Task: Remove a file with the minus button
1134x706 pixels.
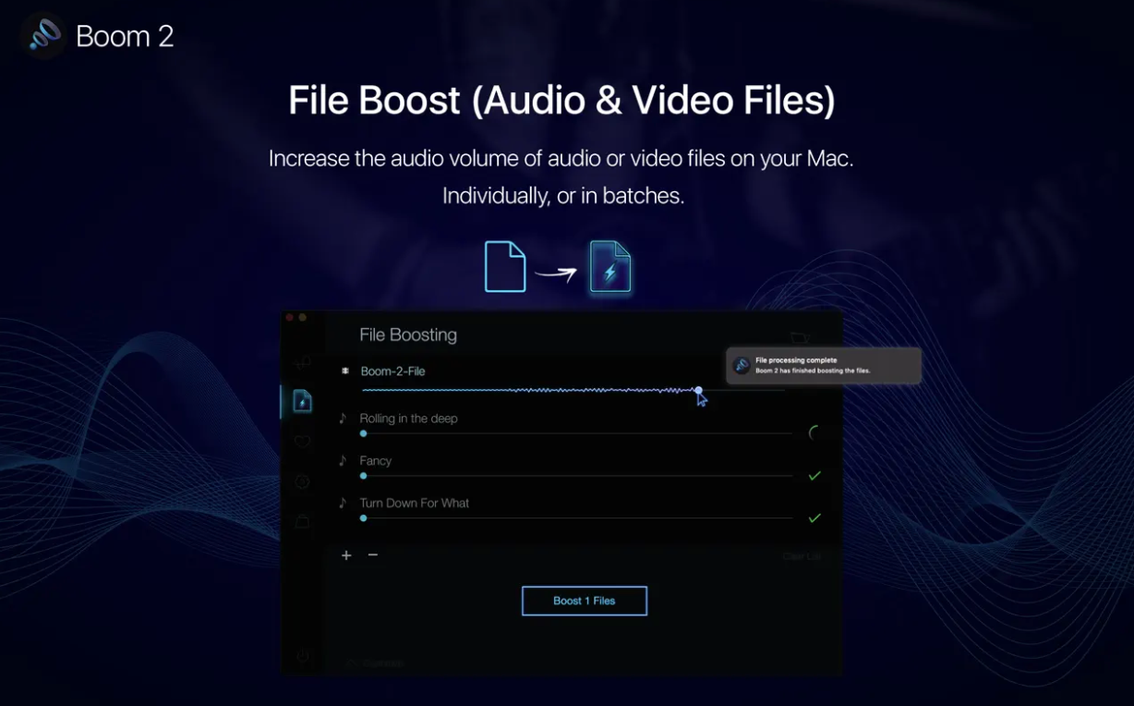Action: point(373,555)
